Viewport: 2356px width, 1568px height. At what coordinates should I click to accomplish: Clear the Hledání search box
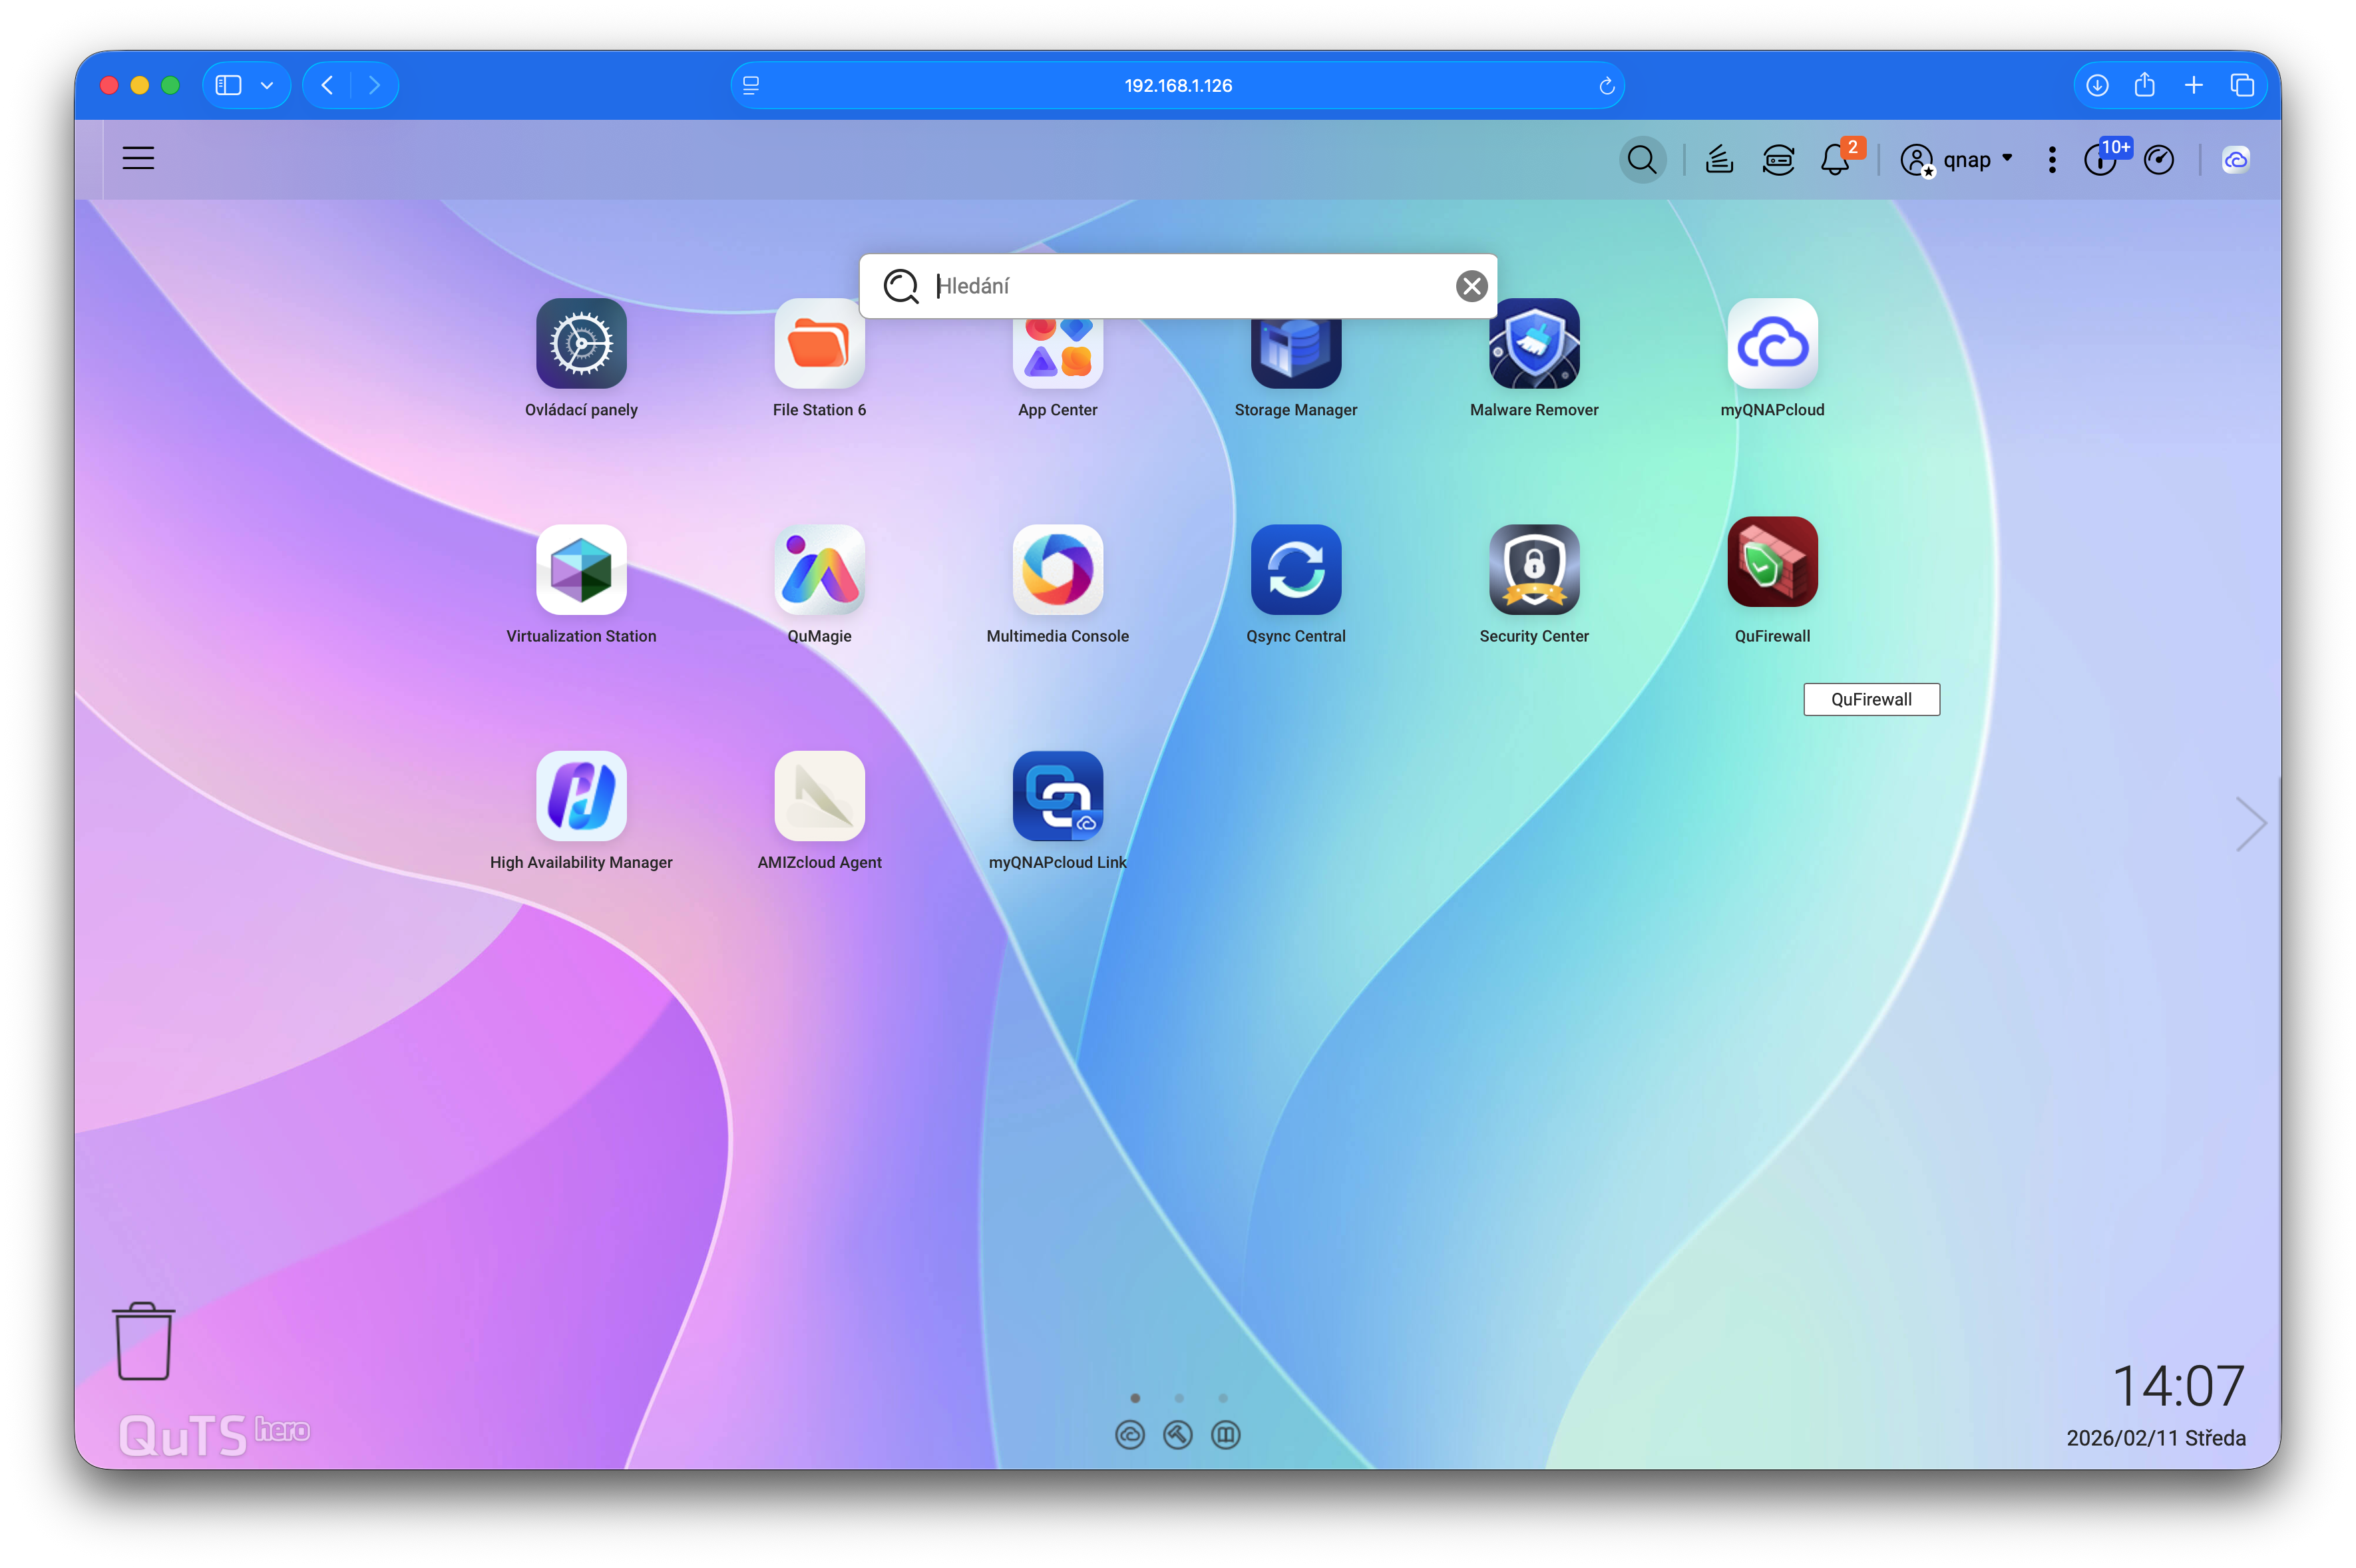[x=1471, y=287]
